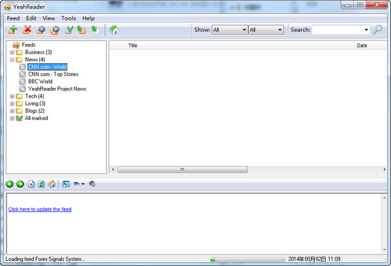The image size is (391, 266).
Task: Click the green back arrow in browser toolbar
Action: coord(10,184)
